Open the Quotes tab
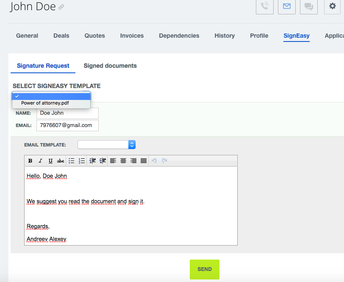Image resolution: width=344 pixels, height=282 pixels. [x=94, y=36]
